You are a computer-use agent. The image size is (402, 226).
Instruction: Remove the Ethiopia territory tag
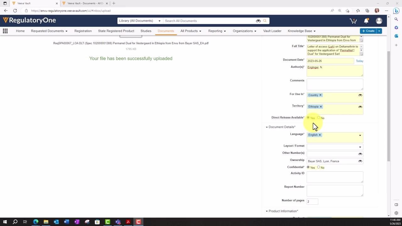coord(321,107)
